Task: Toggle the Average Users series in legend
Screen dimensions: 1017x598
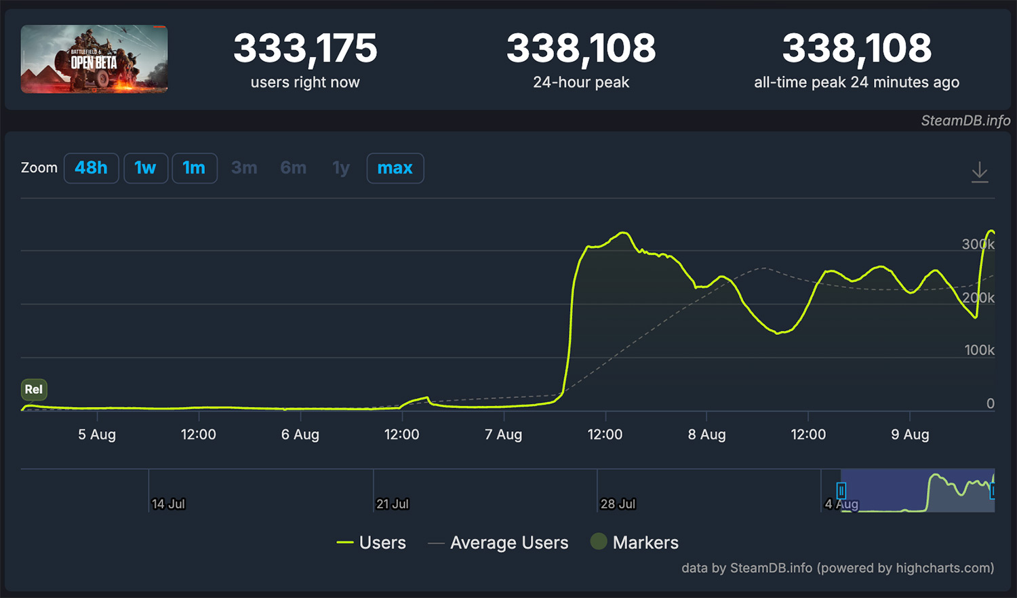Action: click(498, 542)
